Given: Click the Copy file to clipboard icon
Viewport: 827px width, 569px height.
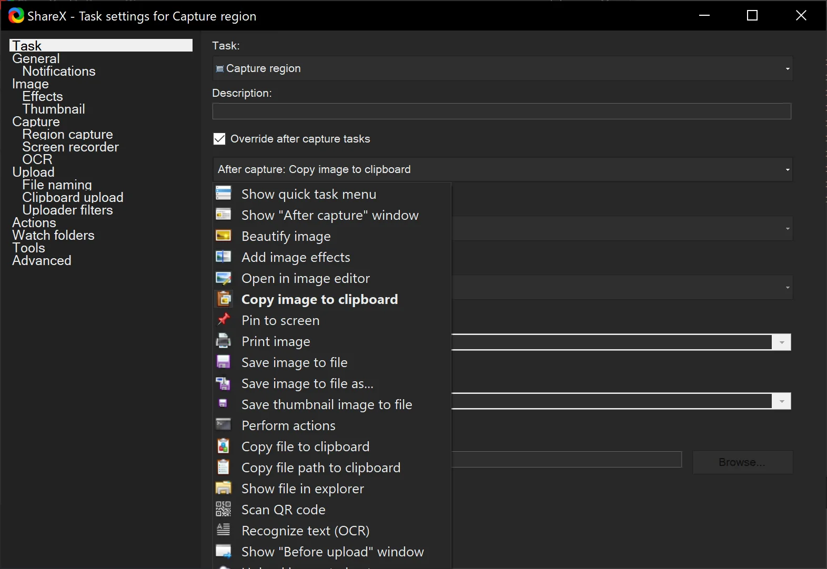Looking at the screenshot, I should (x=224, y=446).
